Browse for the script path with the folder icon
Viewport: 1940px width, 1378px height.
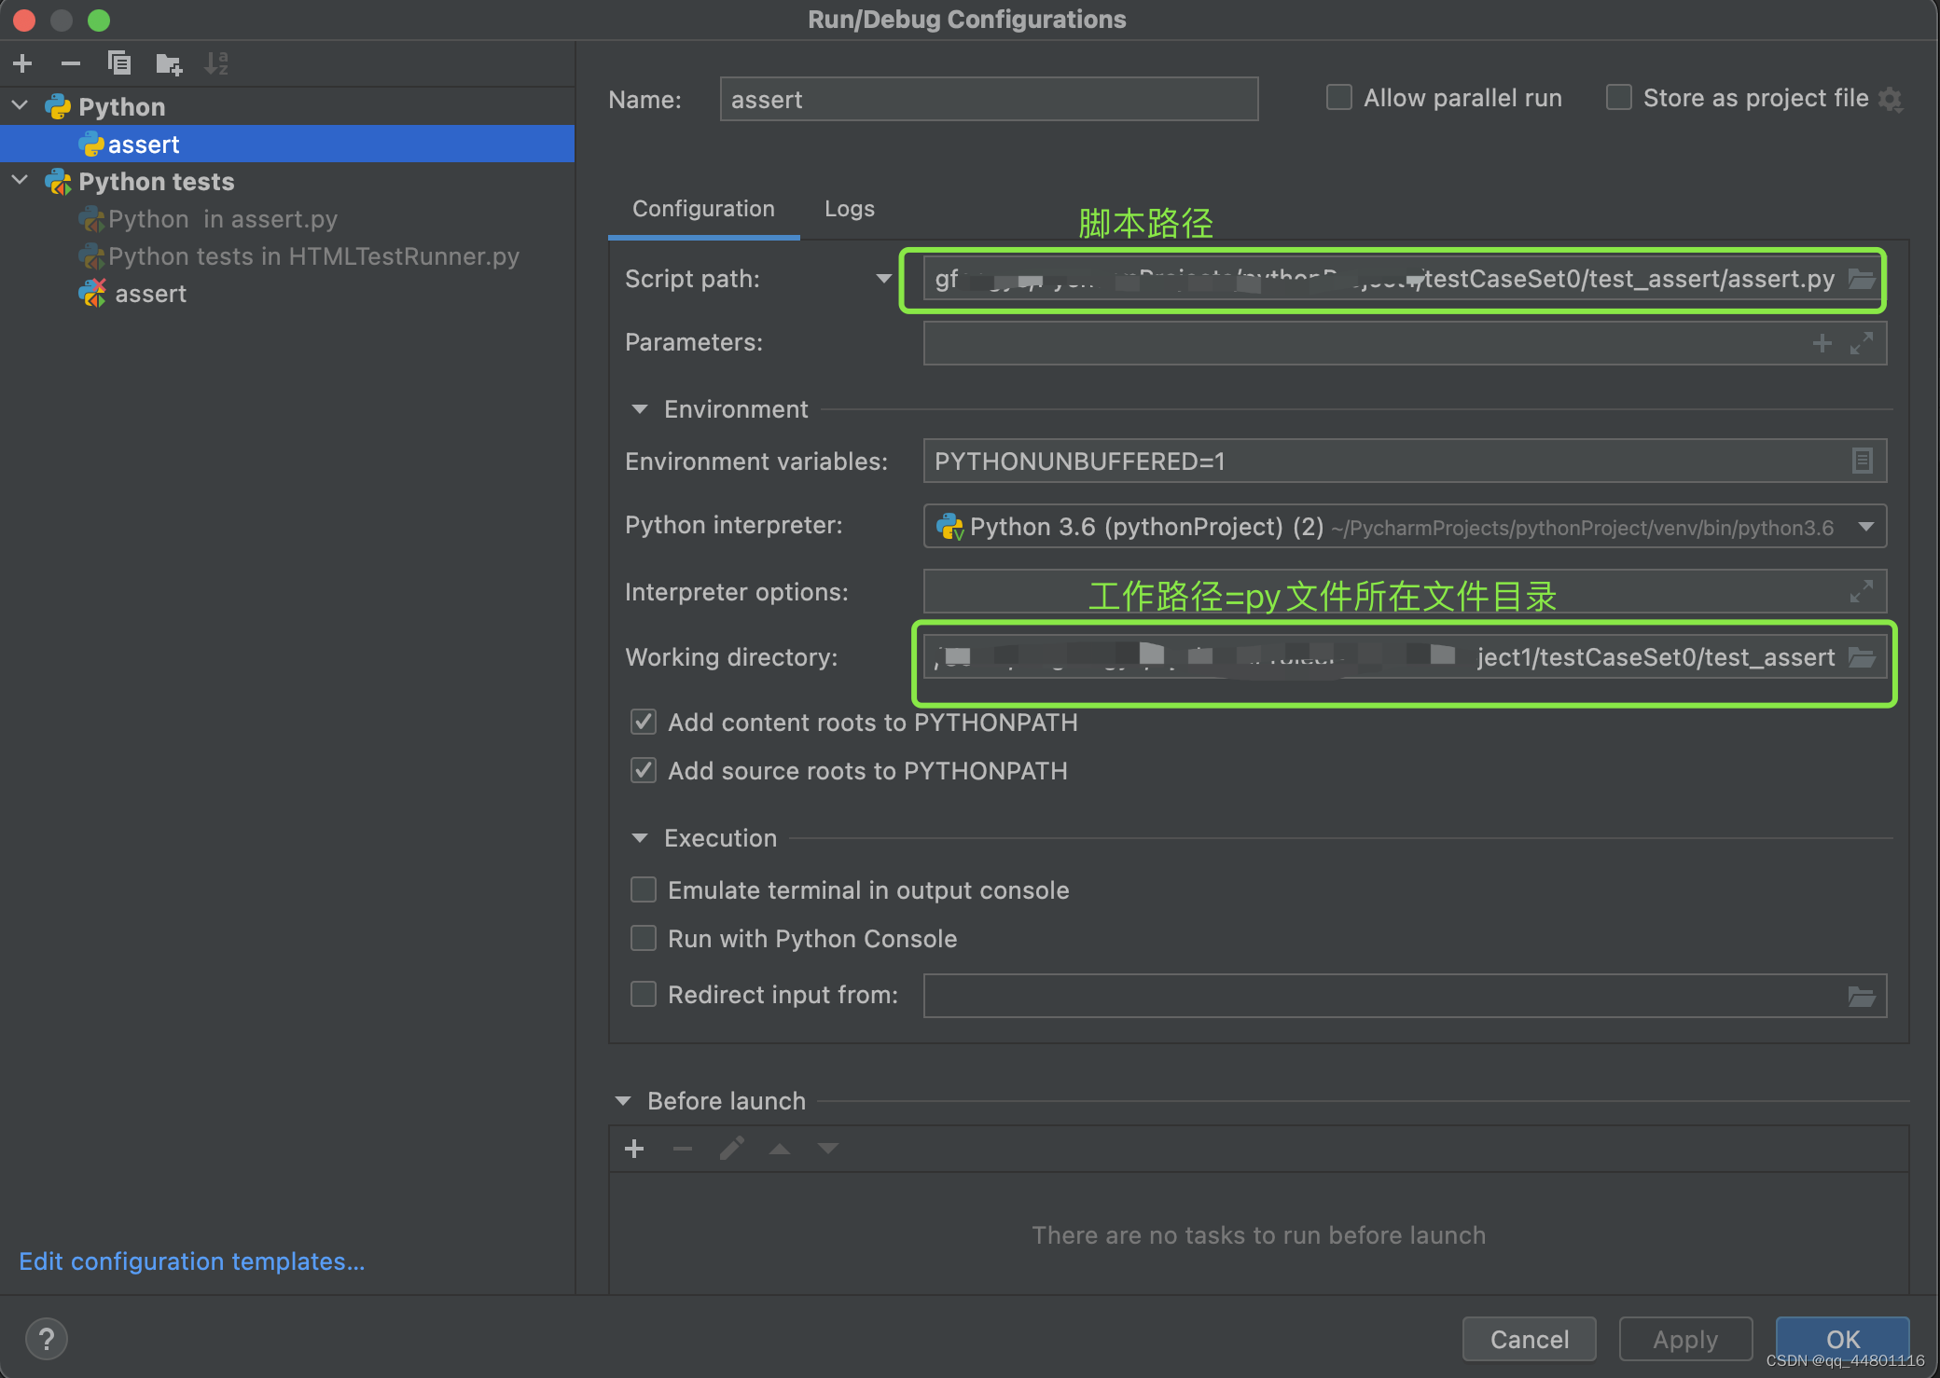tap(1862, 279)
